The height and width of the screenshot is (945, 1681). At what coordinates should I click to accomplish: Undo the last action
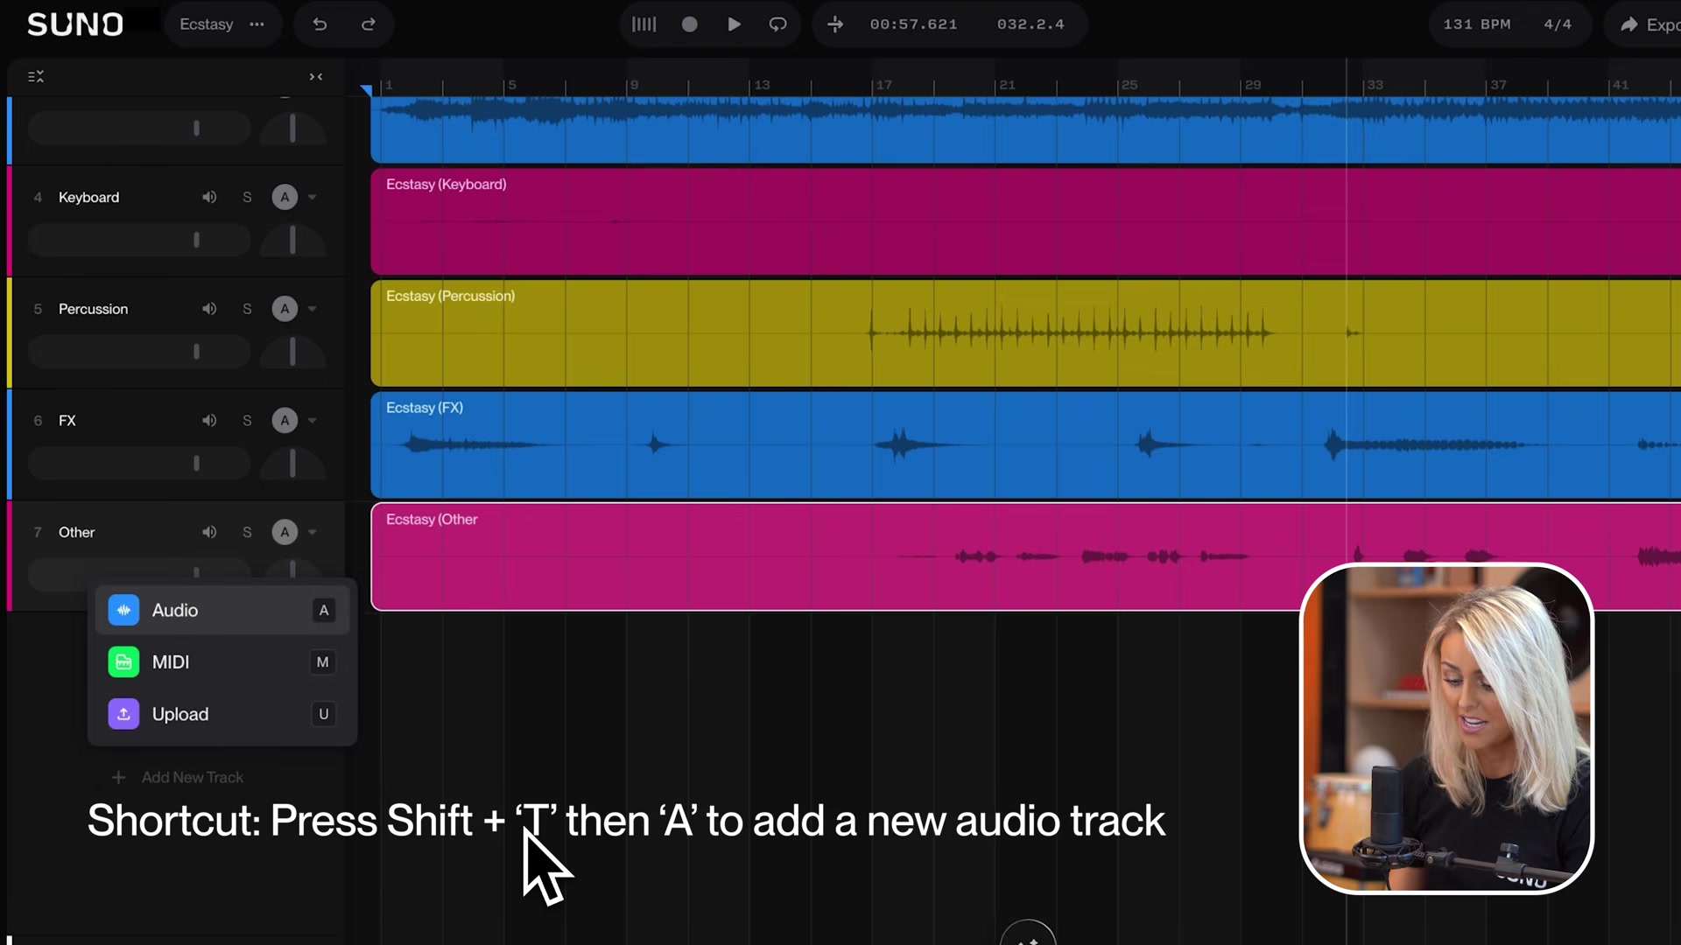coord(320,24)
